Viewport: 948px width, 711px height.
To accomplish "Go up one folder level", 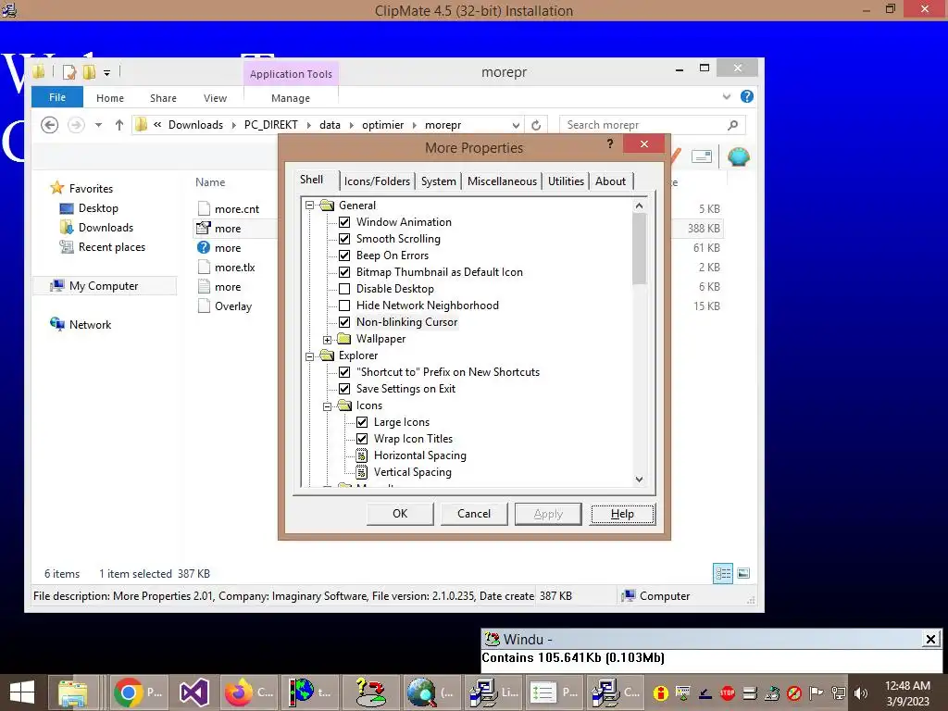I will (119, 125).
